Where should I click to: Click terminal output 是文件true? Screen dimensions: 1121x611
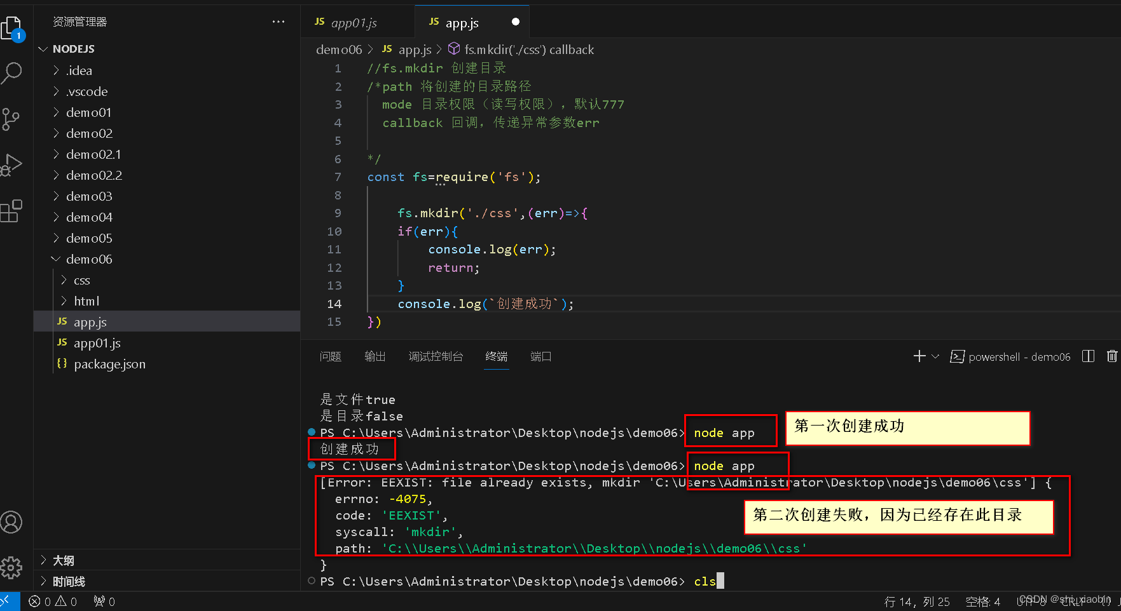(x=357, y=399)
